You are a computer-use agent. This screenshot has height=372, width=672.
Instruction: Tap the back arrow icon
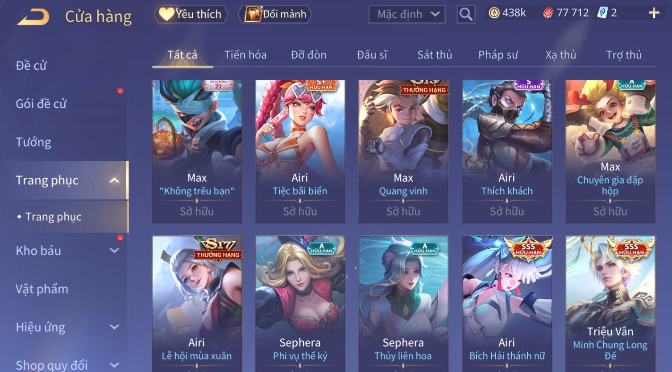(33, 17)
